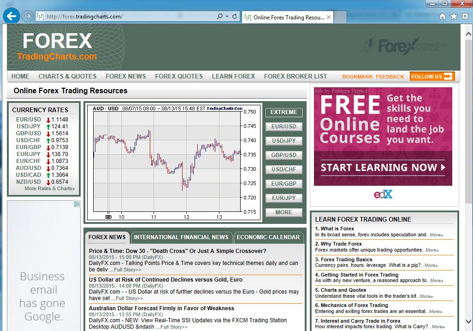Click the browser Forward arrow button
Viewport: 473px width, 331px height.
27,16
